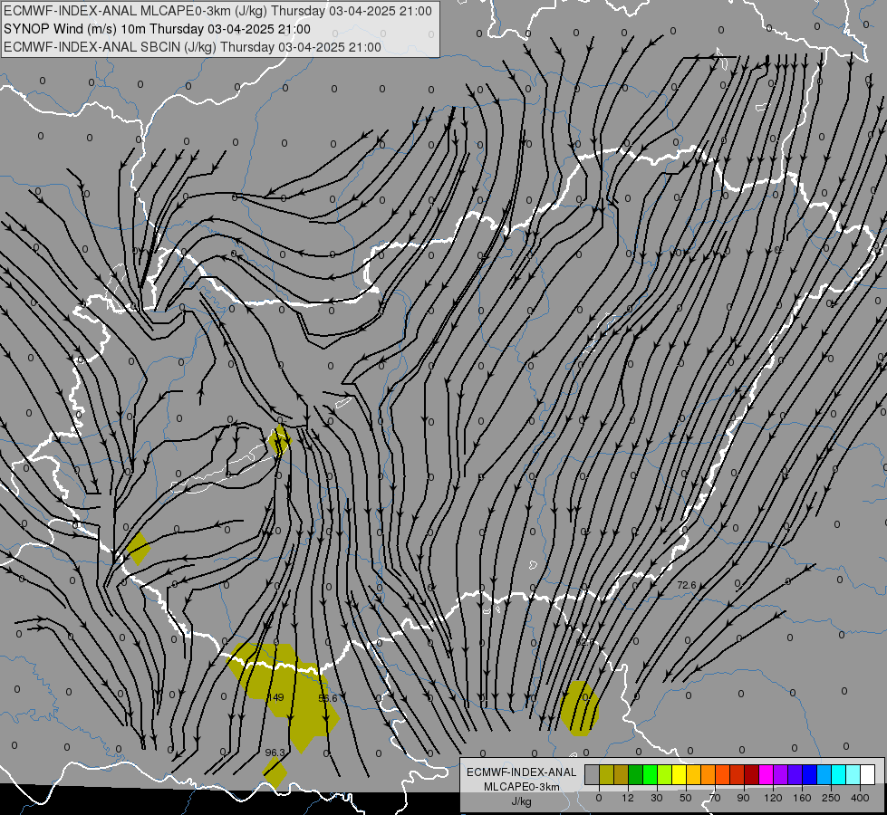
Task: Select the SBCIN title line at top
Action: [x=192, y=47]
